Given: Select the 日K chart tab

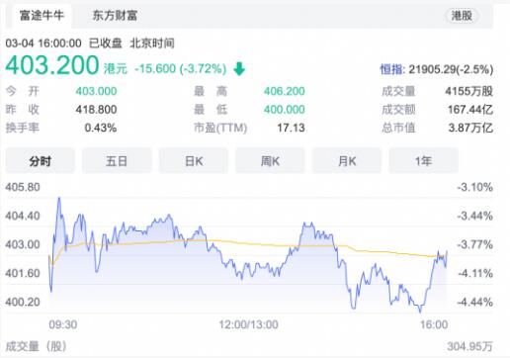Looking at the screenshot, I should (194, 161).
